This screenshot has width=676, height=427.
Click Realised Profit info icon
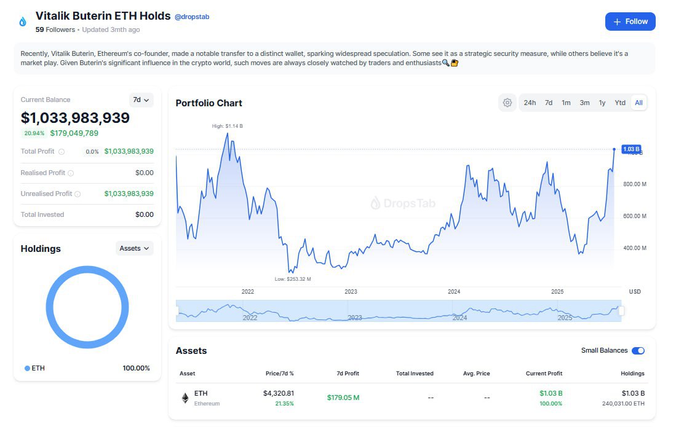71,173
